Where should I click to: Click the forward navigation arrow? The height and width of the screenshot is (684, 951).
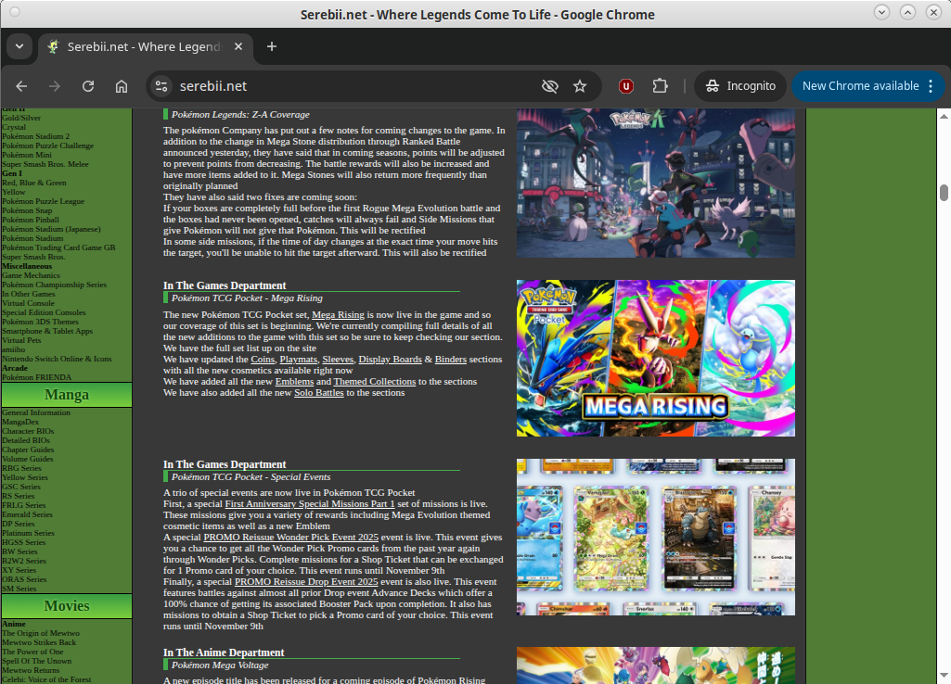pyautogui.click(x=55, y=86)
